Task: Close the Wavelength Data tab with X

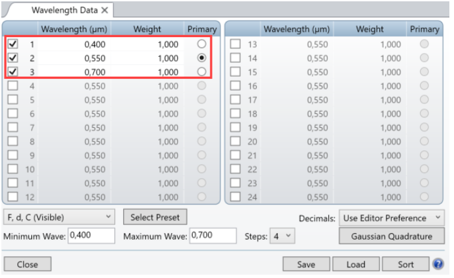Action: [x=105, y=10]
